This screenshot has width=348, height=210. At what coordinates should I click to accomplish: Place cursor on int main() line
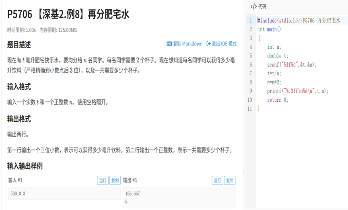[x=269, y=29]
